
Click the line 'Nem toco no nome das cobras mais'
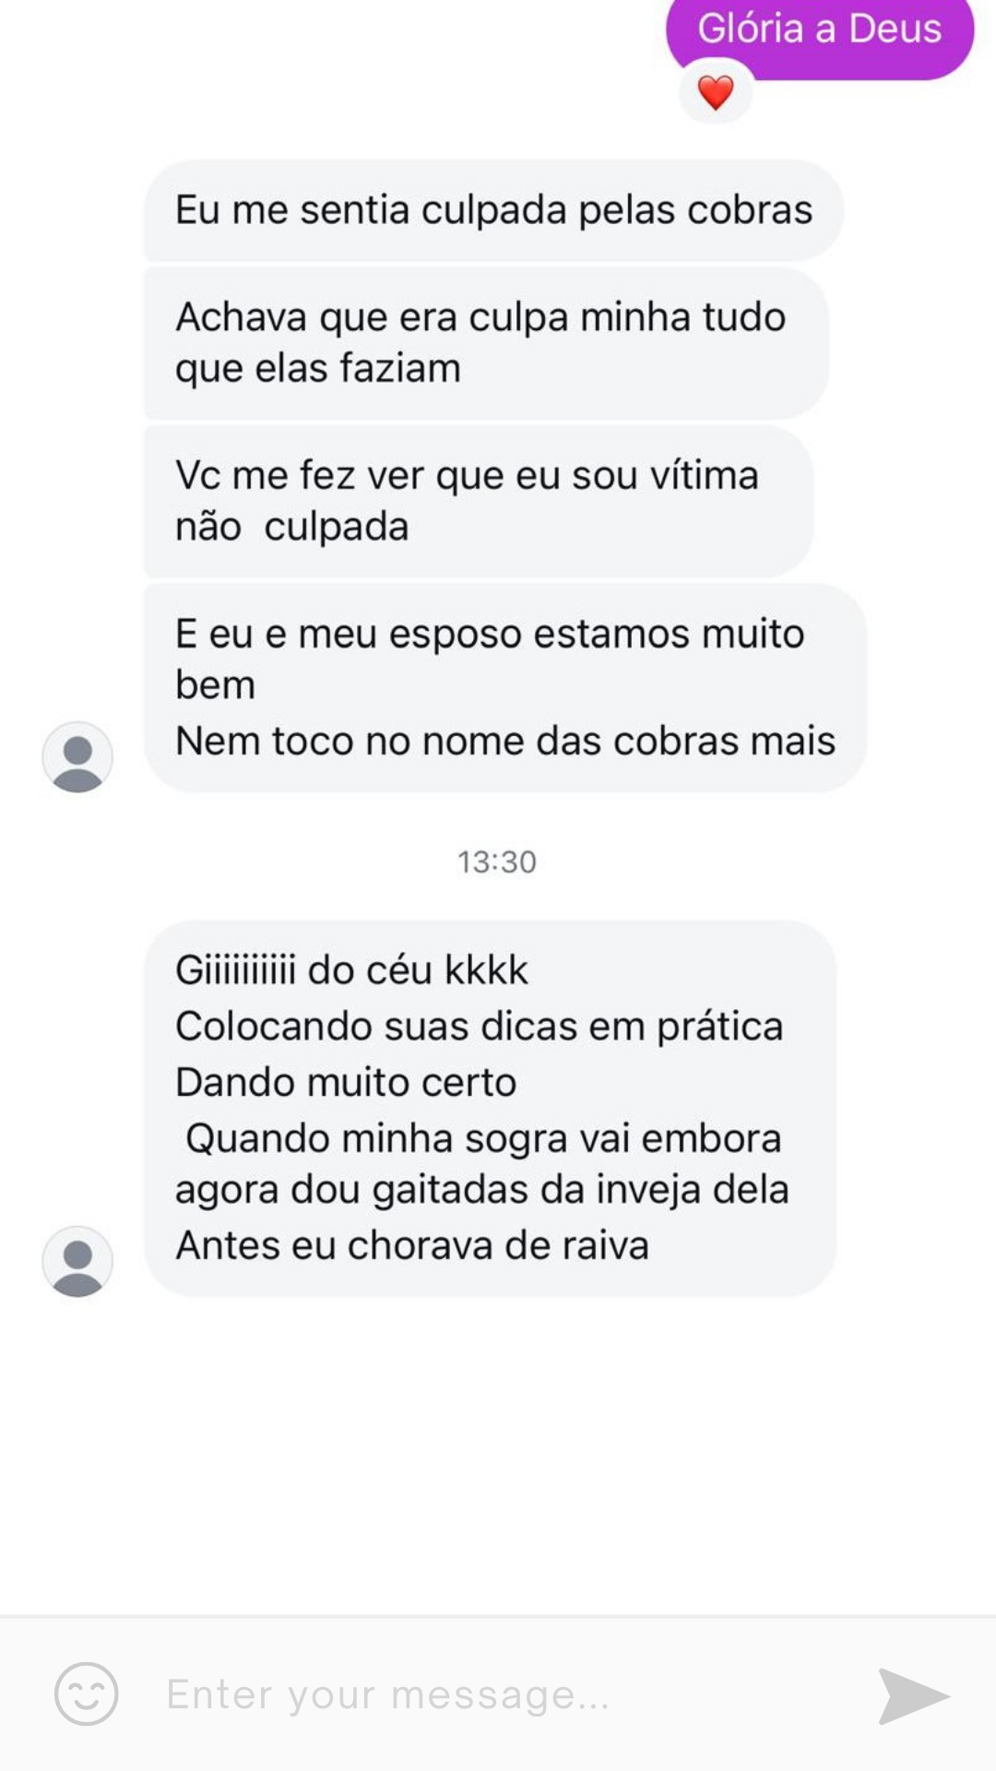click(505, 741)
